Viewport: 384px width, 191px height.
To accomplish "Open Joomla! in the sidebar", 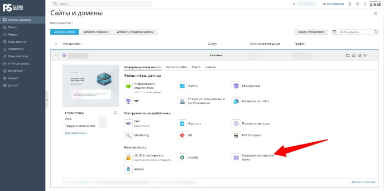I will pos(23,85).
